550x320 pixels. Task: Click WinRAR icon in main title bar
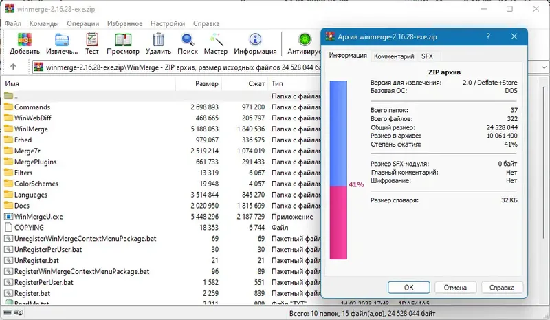pos(10,8)
